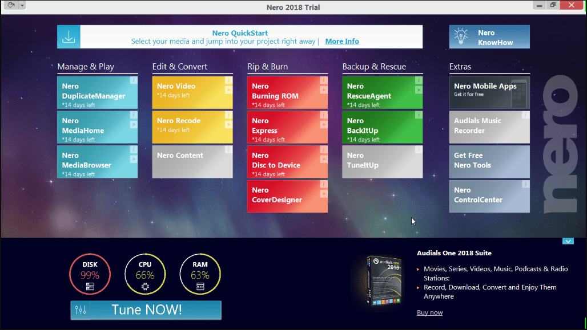The width and height of the screenshot is (587, 330).
Task: Play video tutorial for Disc to Device
Action: click(x=324, y=159)
